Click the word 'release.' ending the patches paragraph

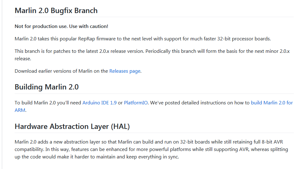23,59
